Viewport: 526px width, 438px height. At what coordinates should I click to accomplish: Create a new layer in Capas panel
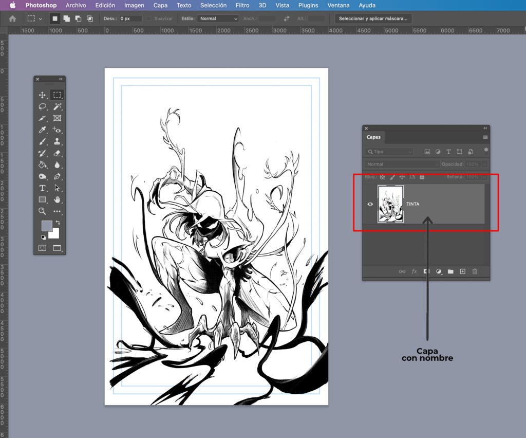(462, 271)
